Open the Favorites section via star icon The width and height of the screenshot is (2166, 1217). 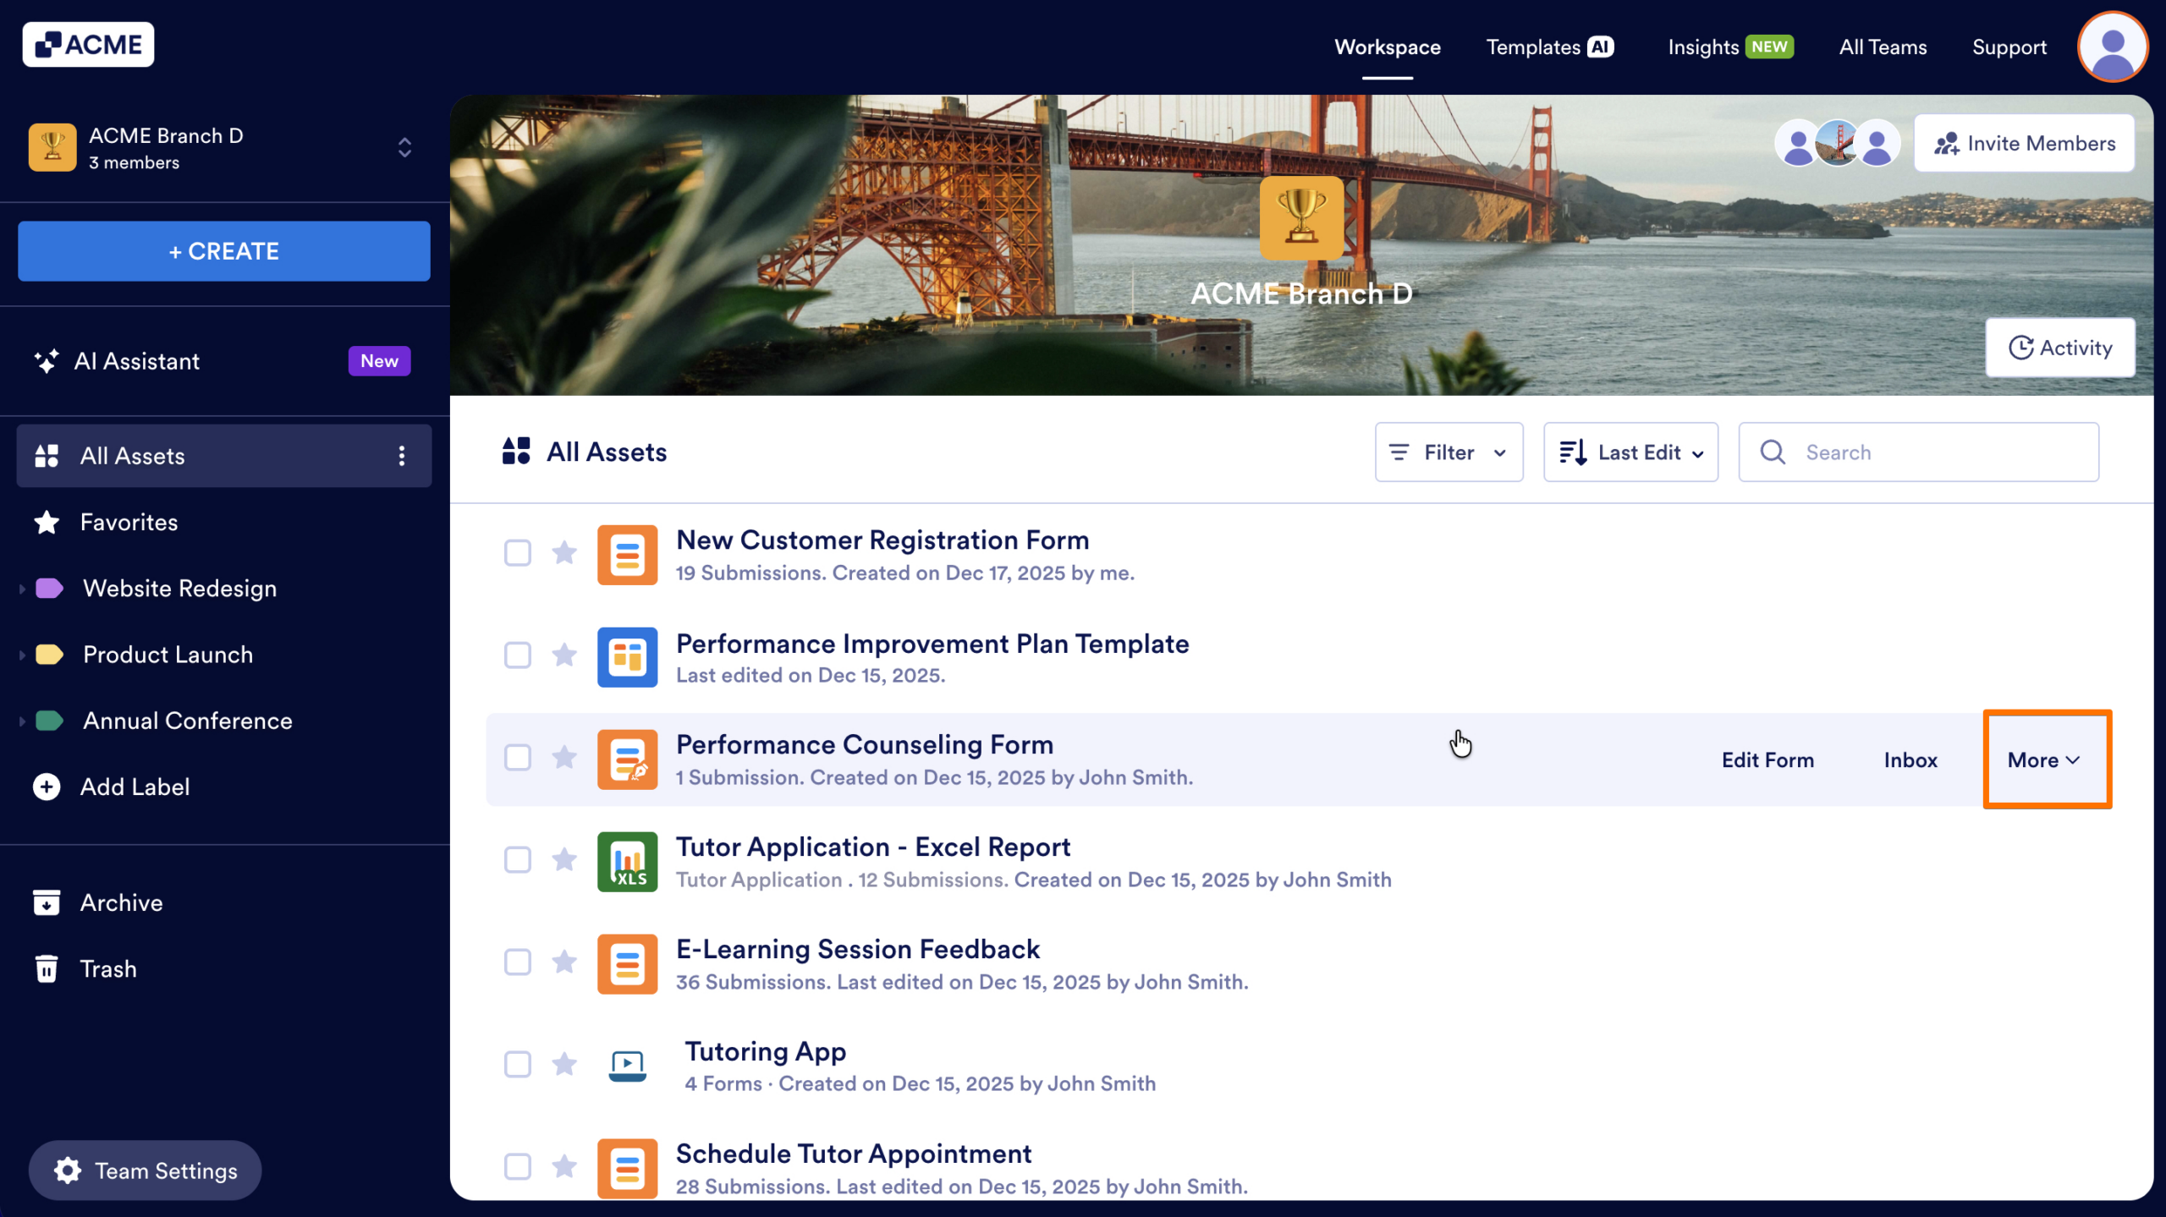[47, 522]
